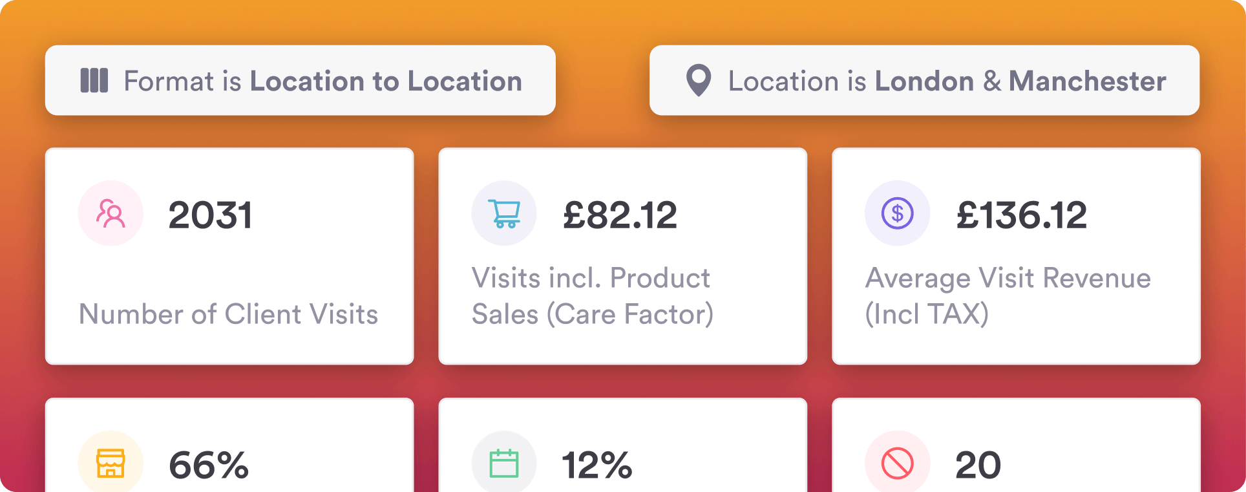Click the shopping cart icon
Viewport: 1246px width, 492px height.
[504, 213]
